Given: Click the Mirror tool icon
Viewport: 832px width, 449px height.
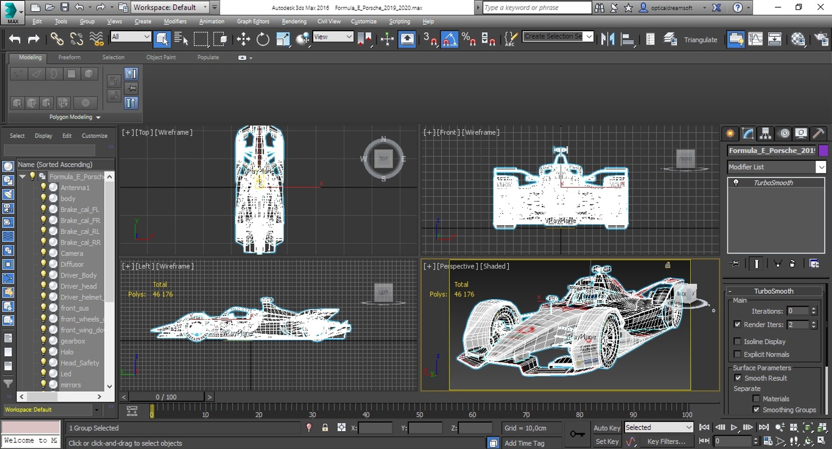Looking at the screenshot, I should pos(608,39).
